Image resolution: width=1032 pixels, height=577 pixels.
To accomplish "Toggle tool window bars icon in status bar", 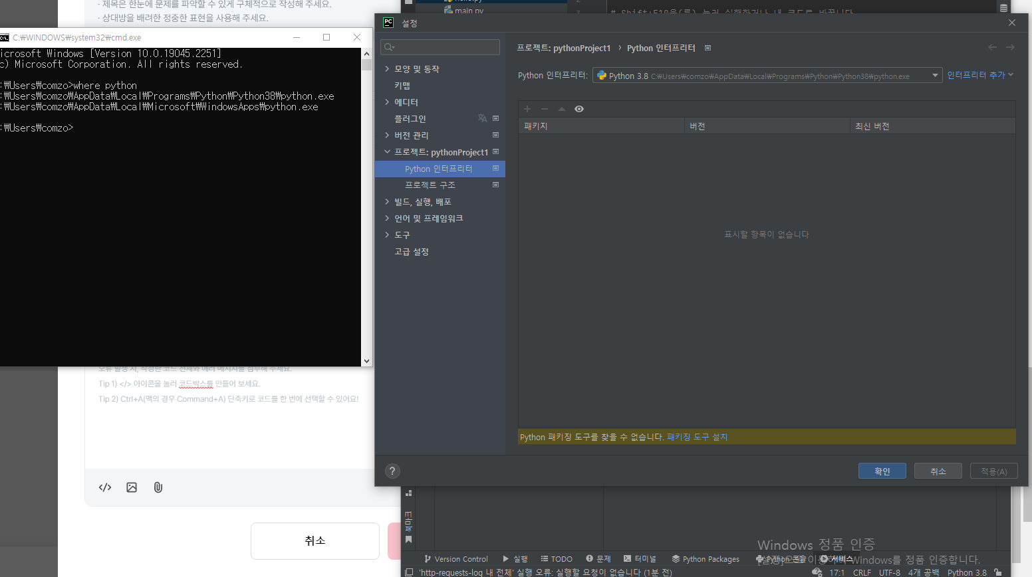I will (409, 572).
